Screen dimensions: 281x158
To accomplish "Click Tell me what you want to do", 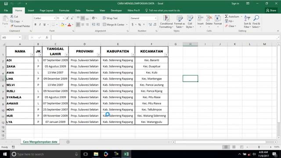I will [163, 11].
